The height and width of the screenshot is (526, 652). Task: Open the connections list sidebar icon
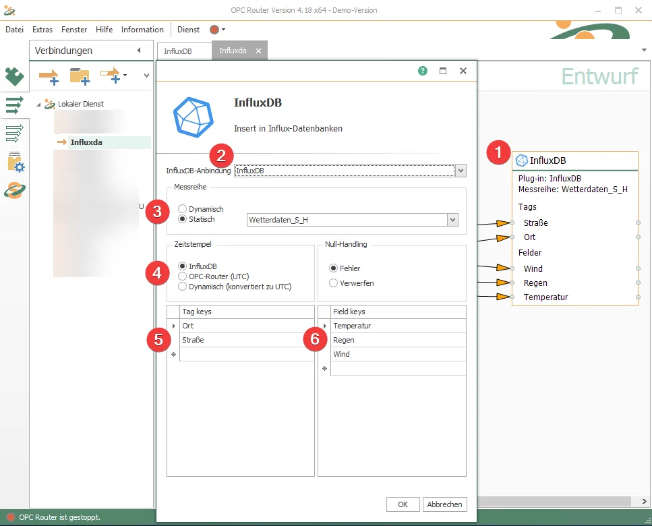pyautogui.click(x=15, y=105)
